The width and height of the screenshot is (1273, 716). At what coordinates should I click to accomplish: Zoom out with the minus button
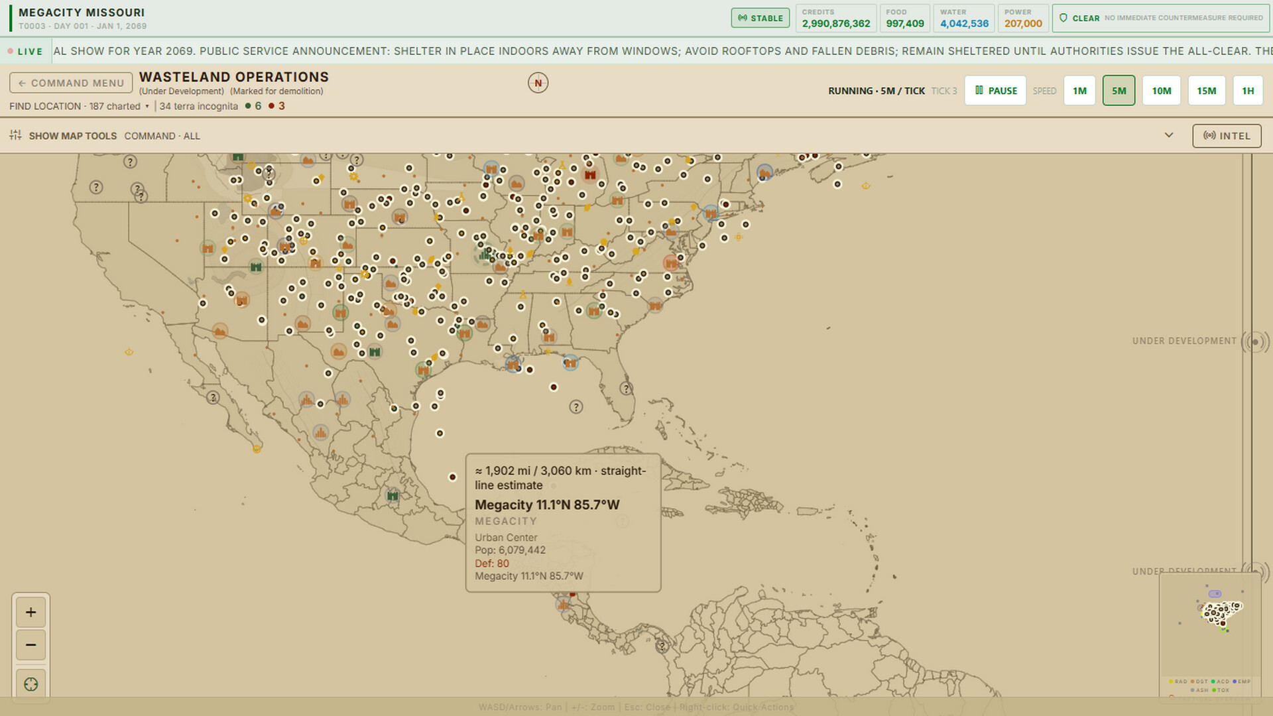(30, 644)
